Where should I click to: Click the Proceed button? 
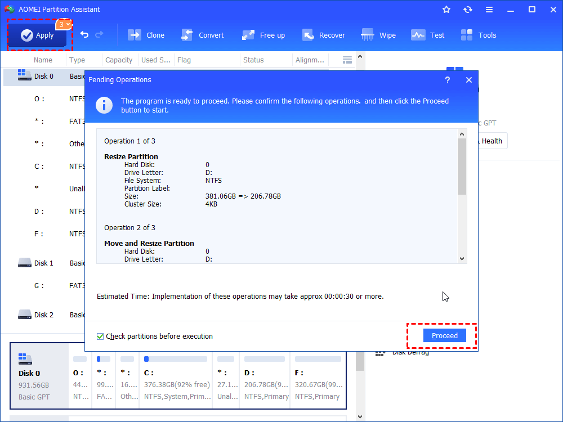[x=445, y=335]
